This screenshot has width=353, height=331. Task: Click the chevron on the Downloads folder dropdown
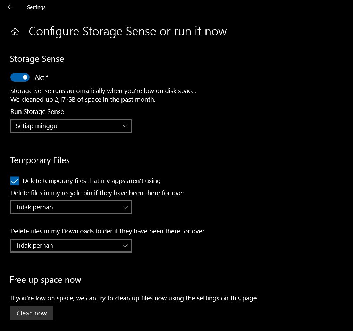(x=125, y=246)
